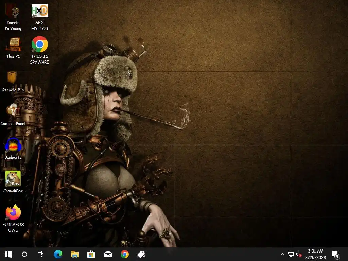Image resolution: width=348 pixels, height=261 pixels.
Task: Open the Action Center notifications icon
Action: click(x=335, y=254)
